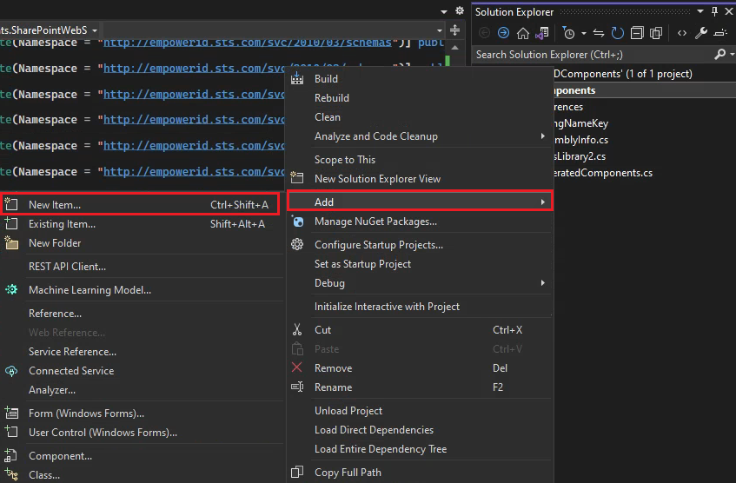The image size is (736, 483).
Task: Select Machine Learning Model...
Action: click(141, 290)
